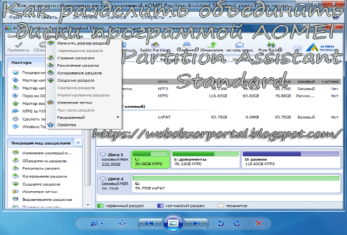Click the Apply (Применить) checkmark icon
The width and height of the screenshot is (347, 235).
[18, 45]
